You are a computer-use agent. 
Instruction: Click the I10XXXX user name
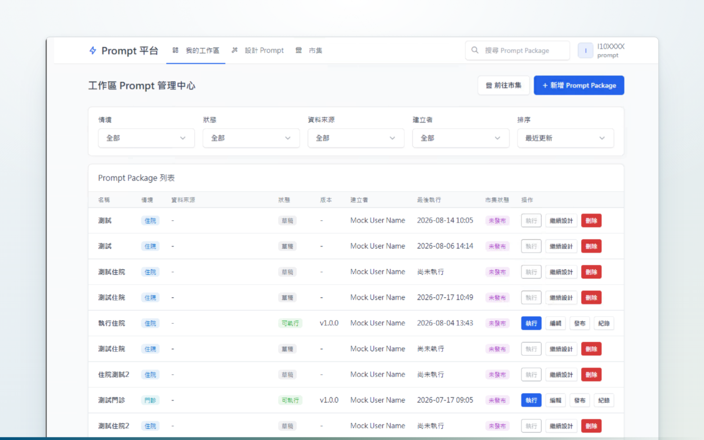point(611,46)
